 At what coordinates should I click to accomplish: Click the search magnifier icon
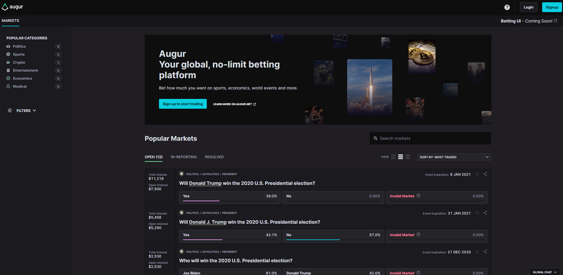(x=375, y=138)
